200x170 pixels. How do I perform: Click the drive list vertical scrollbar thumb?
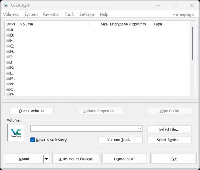(193, 43)
